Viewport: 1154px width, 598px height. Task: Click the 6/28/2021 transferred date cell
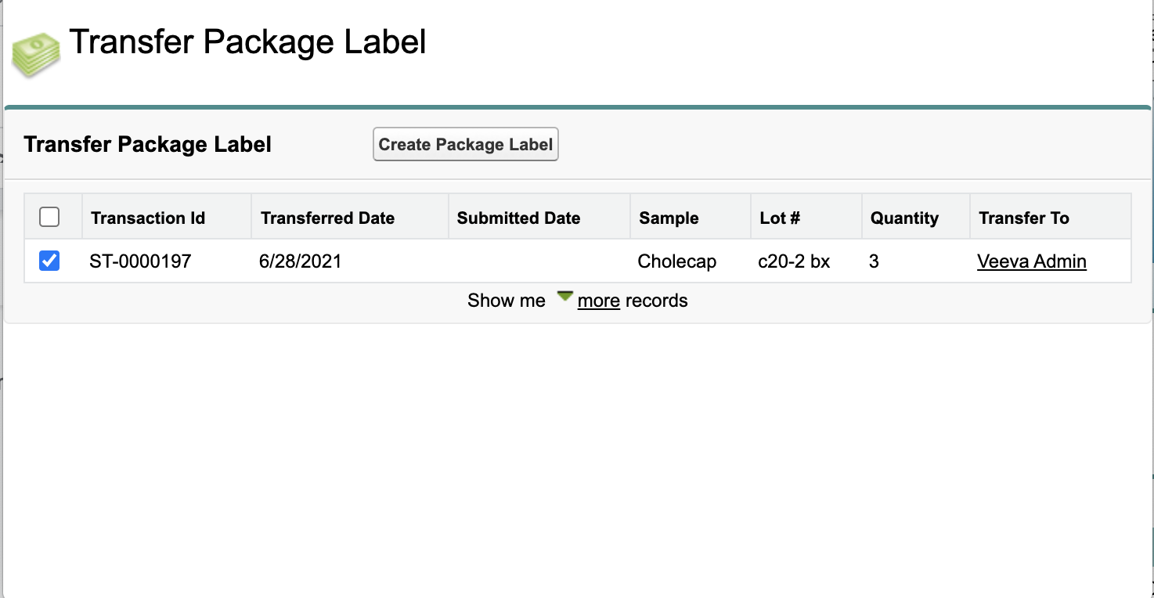pos(300,261)
